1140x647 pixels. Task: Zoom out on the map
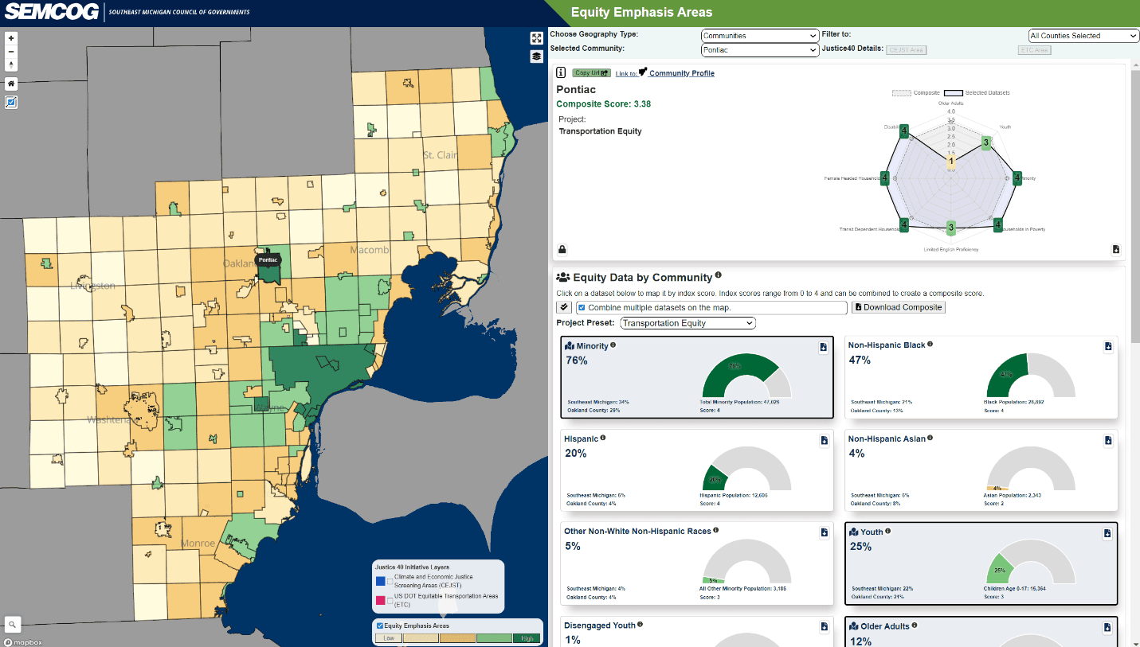tap(10, 51)
